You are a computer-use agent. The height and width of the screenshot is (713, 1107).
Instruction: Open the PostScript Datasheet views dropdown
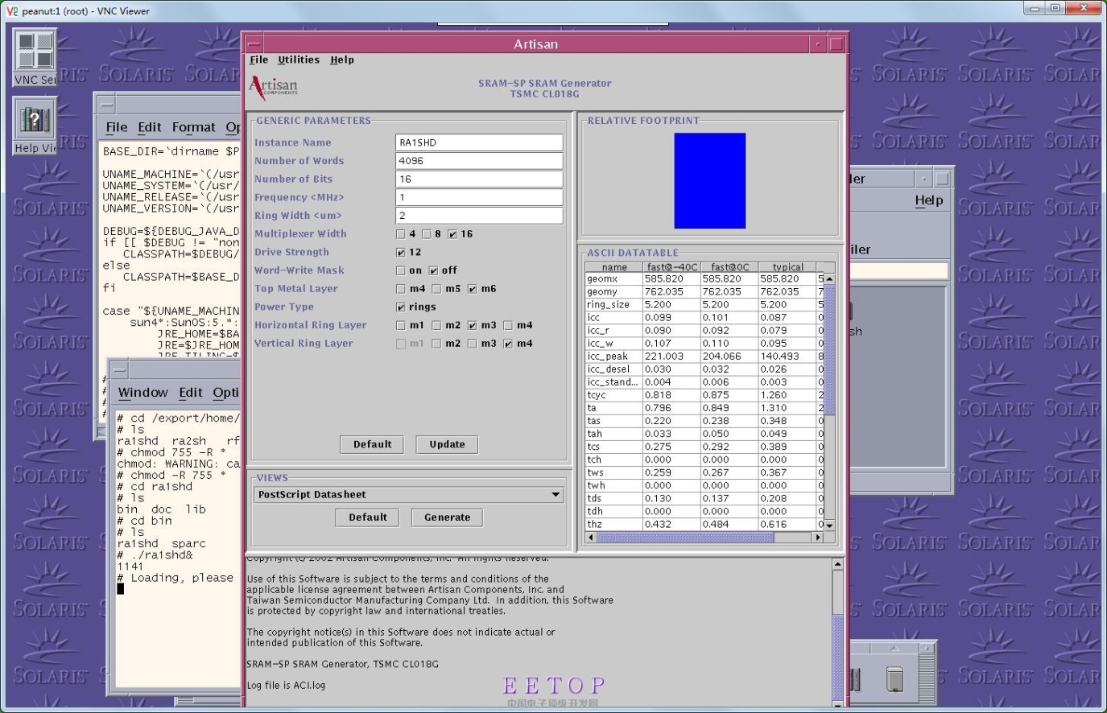pos(556,494)
